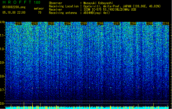This screenshot has width=172, height=109.
Task: Click the 0.9 kHz axis tick label
Action: (x=2, y=63)
